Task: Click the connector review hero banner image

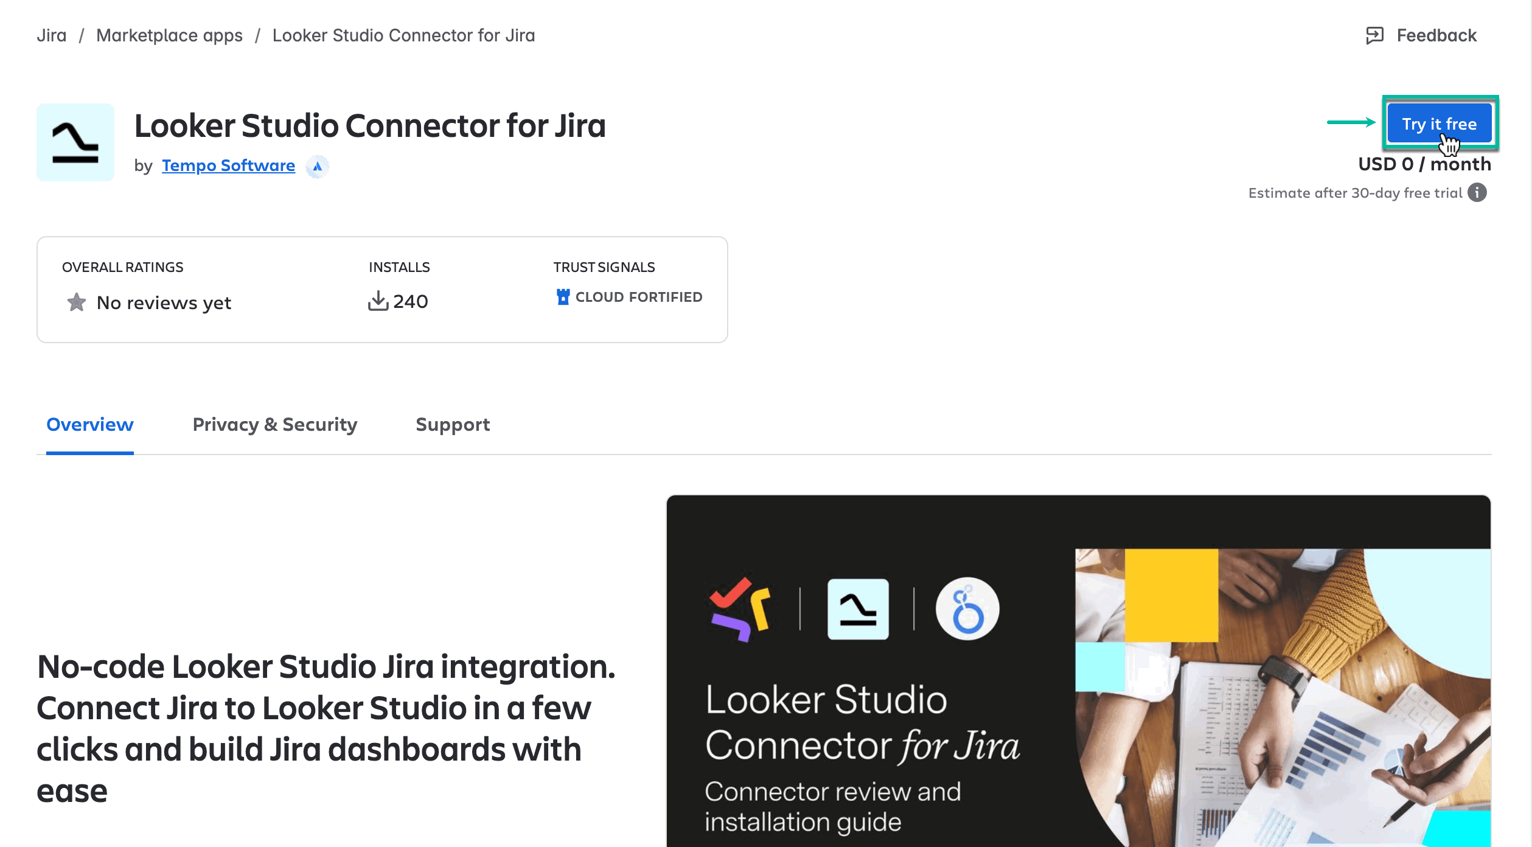Action: [x=1079, y=669]
